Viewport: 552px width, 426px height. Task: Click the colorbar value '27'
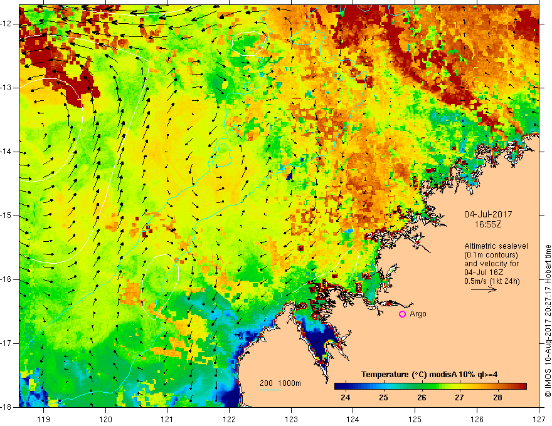tap(459, 398)
